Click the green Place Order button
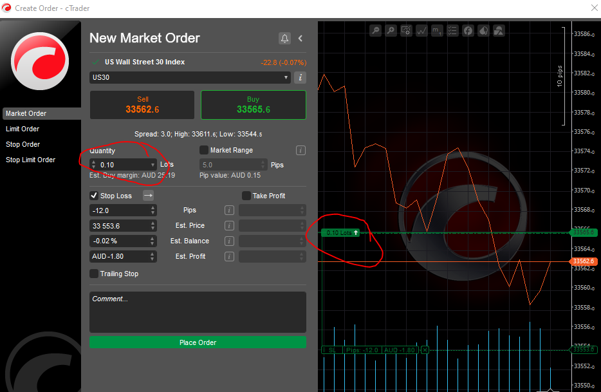The image size is (601, 392). pos(198,342)
